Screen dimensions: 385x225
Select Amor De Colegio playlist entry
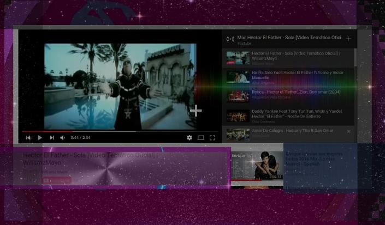coord(288,134)
